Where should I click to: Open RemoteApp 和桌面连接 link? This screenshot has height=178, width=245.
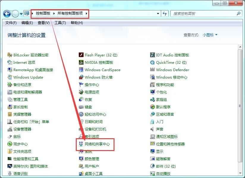pyautogui.click(x=33, y=70)
